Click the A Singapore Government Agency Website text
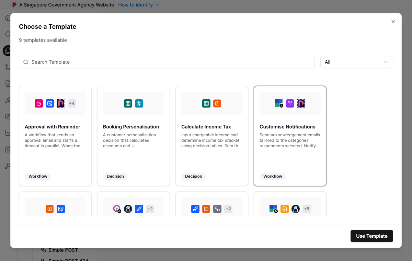412x261 pixels. coord(67,5)
